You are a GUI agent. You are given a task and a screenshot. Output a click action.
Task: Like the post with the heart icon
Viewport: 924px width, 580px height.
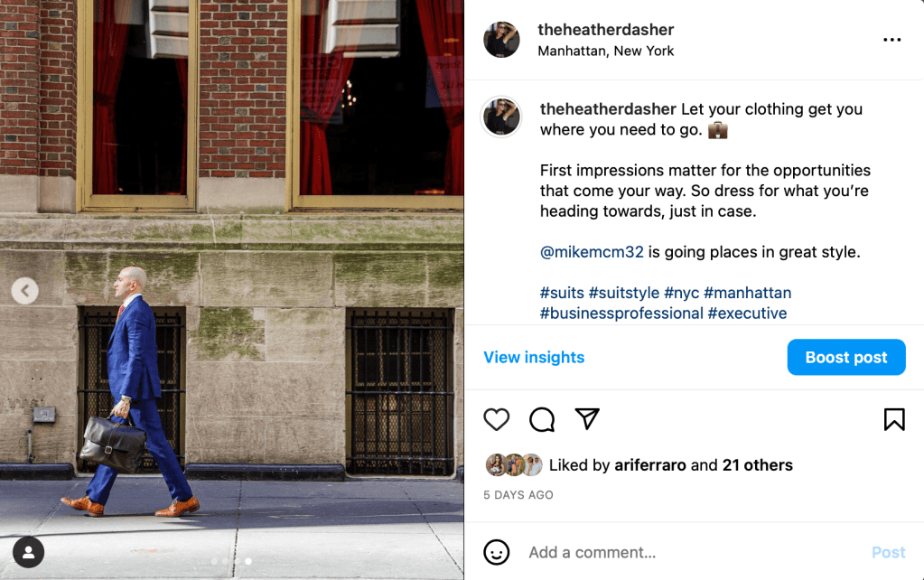(x=496, y=420)
